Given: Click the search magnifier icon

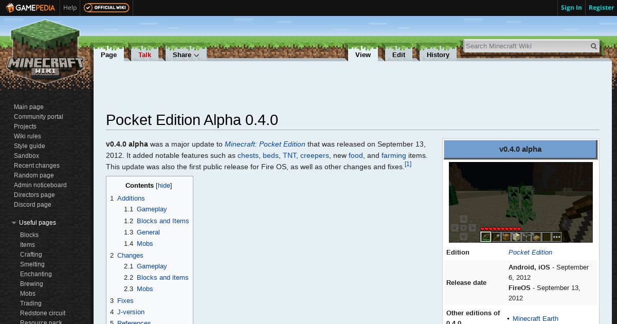Looking at the screenshot, I should coord(593,46).
